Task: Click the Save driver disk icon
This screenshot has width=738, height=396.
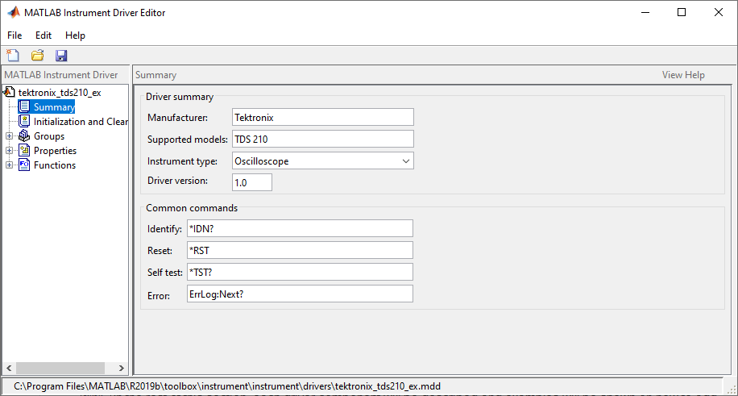Action: [61, 56]
